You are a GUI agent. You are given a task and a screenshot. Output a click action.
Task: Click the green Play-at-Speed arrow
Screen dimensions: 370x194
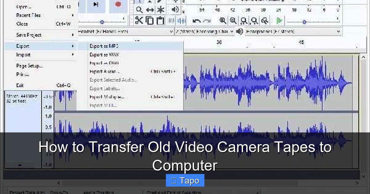(278, 21)
